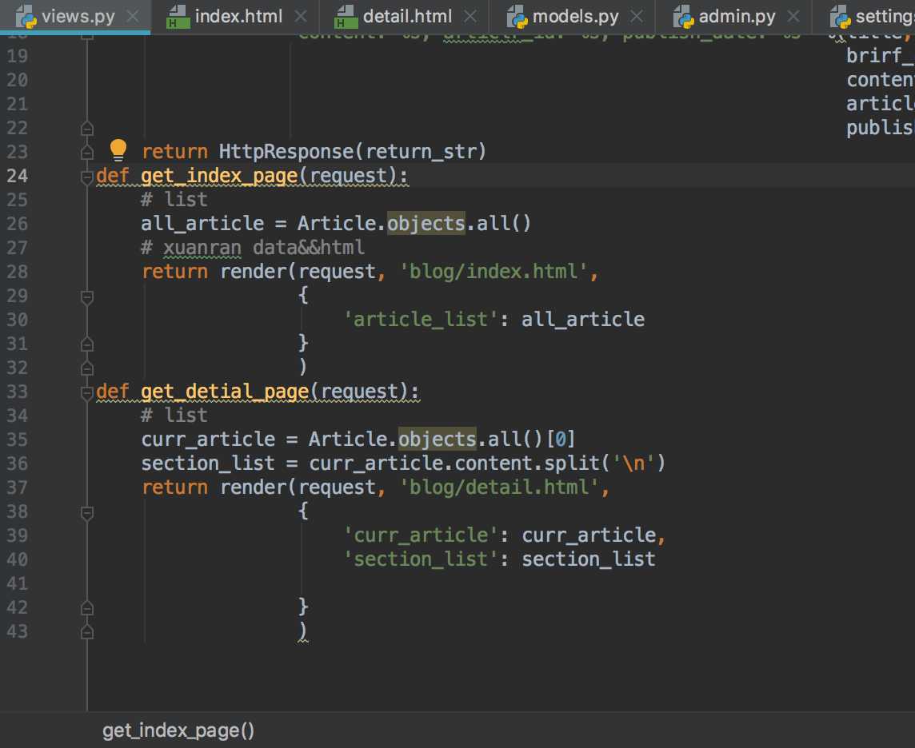This screenshot has width=915, height=748.
Task: Click the 'blog/detail.html' string
Action: [500, 487]
